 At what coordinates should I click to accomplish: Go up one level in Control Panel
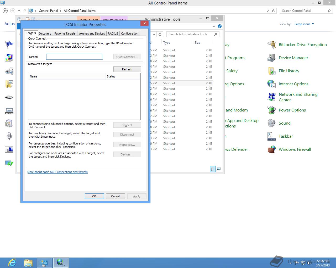[x=25, y=11]
